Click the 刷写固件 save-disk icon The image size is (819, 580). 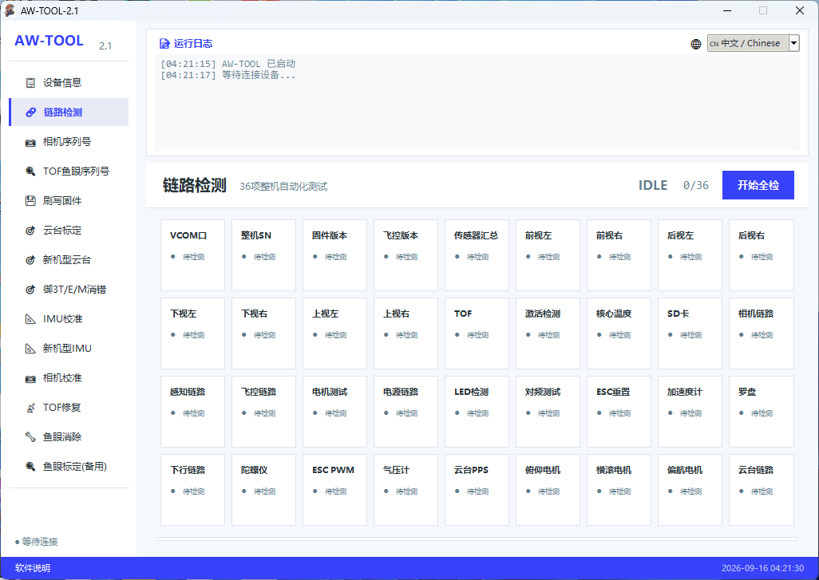31,201
